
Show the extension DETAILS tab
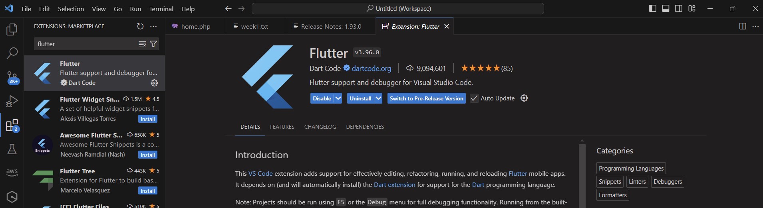(250, 127)
